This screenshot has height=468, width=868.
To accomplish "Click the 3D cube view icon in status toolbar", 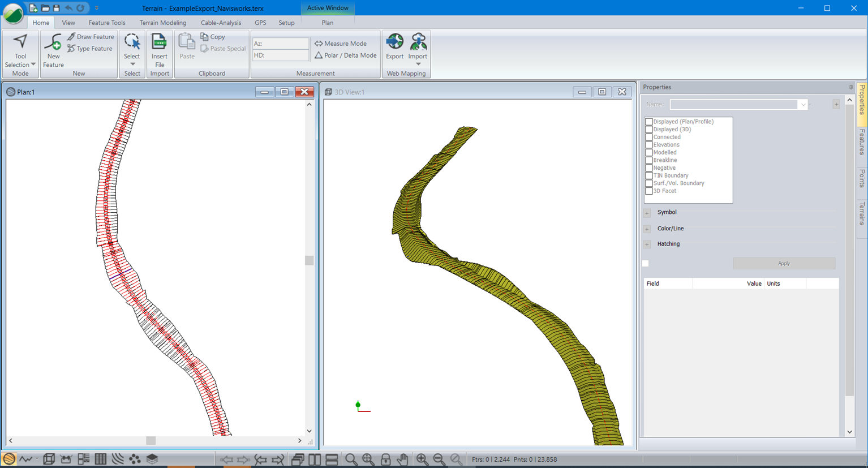I will [x=49, y=459].
